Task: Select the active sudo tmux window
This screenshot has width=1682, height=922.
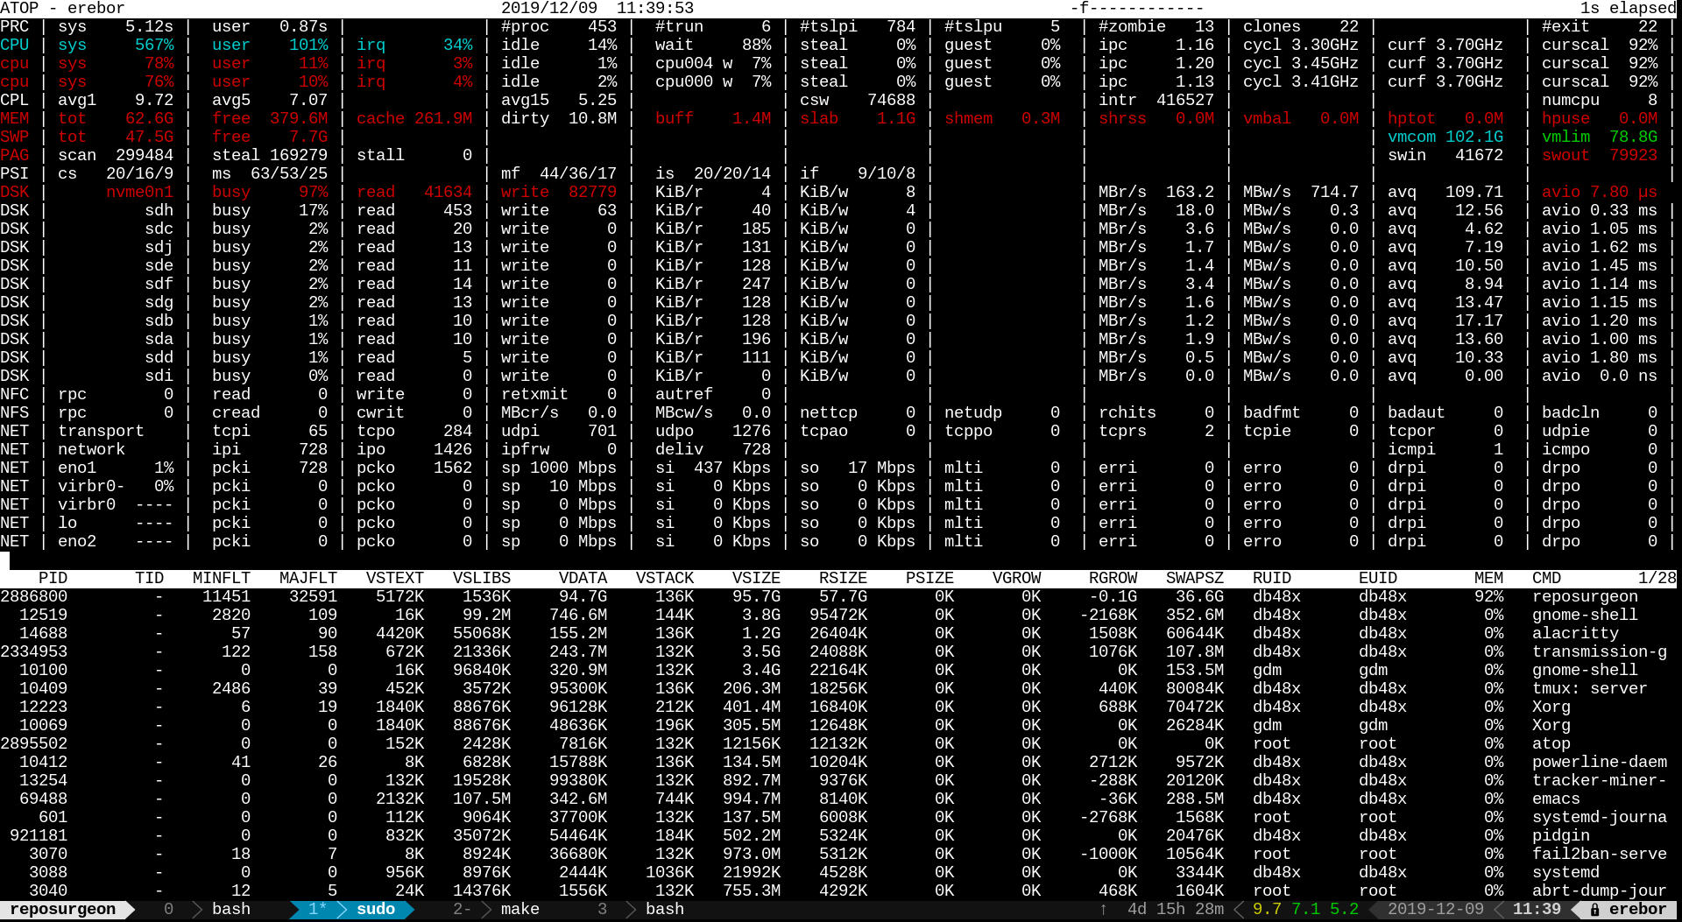Action: point(351,910)
